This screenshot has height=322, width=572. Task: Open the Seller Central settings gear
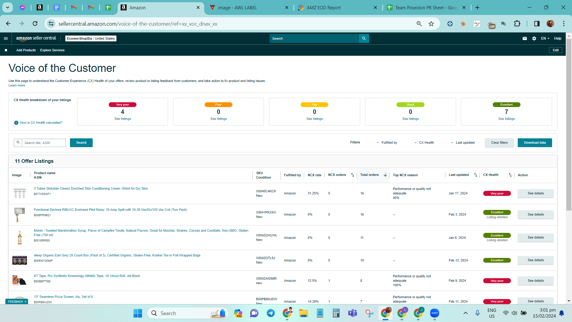[x=534, y=38]
